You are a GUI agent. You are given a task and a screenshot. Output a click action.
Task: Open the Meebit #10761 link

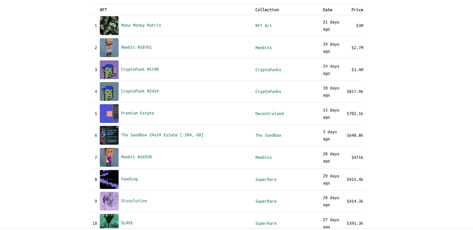click(x=136, y=47)
